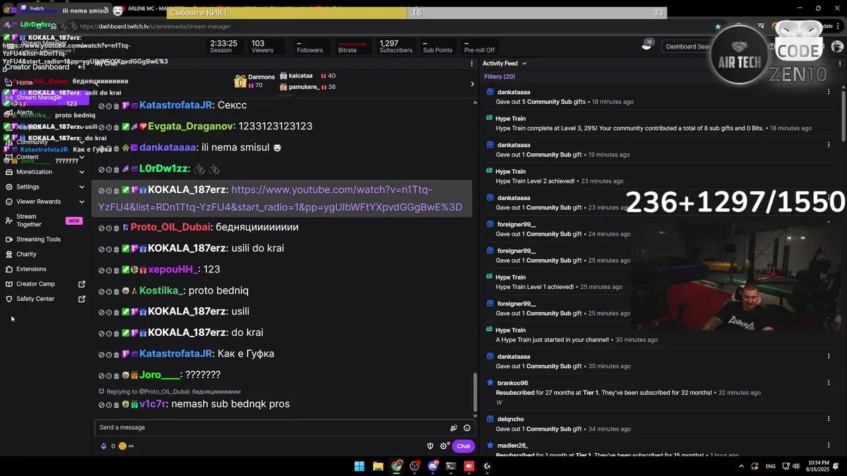
Task: Click the Bits diamond icon
Action: point(103,446)
